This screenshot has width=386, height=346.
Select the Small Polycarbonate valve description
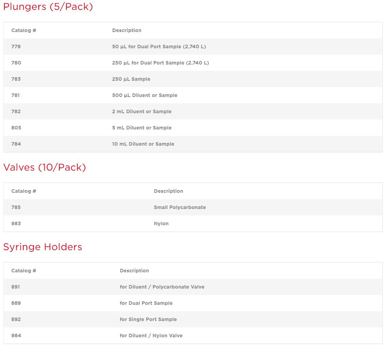(x=180, y=207)
